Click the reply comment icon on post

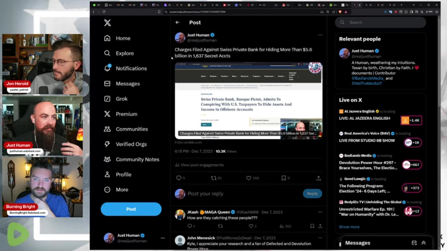(x=179, y=178)
